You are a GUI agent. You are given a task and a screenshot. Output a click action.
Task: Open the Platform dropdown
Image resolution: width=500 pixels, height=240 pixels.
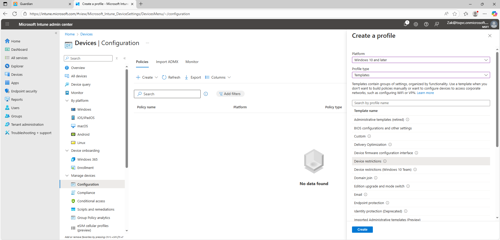[421, 60]
